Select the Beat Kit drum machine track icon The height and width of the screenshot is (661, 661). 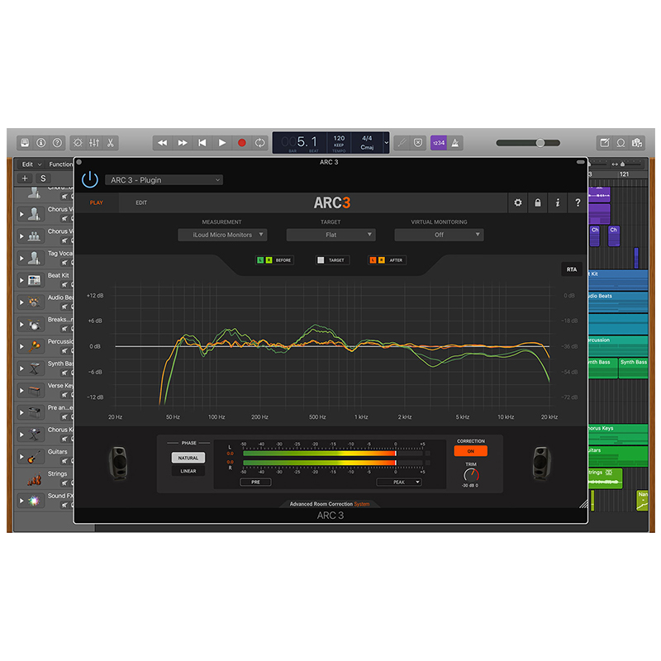(x=34, y=280)
